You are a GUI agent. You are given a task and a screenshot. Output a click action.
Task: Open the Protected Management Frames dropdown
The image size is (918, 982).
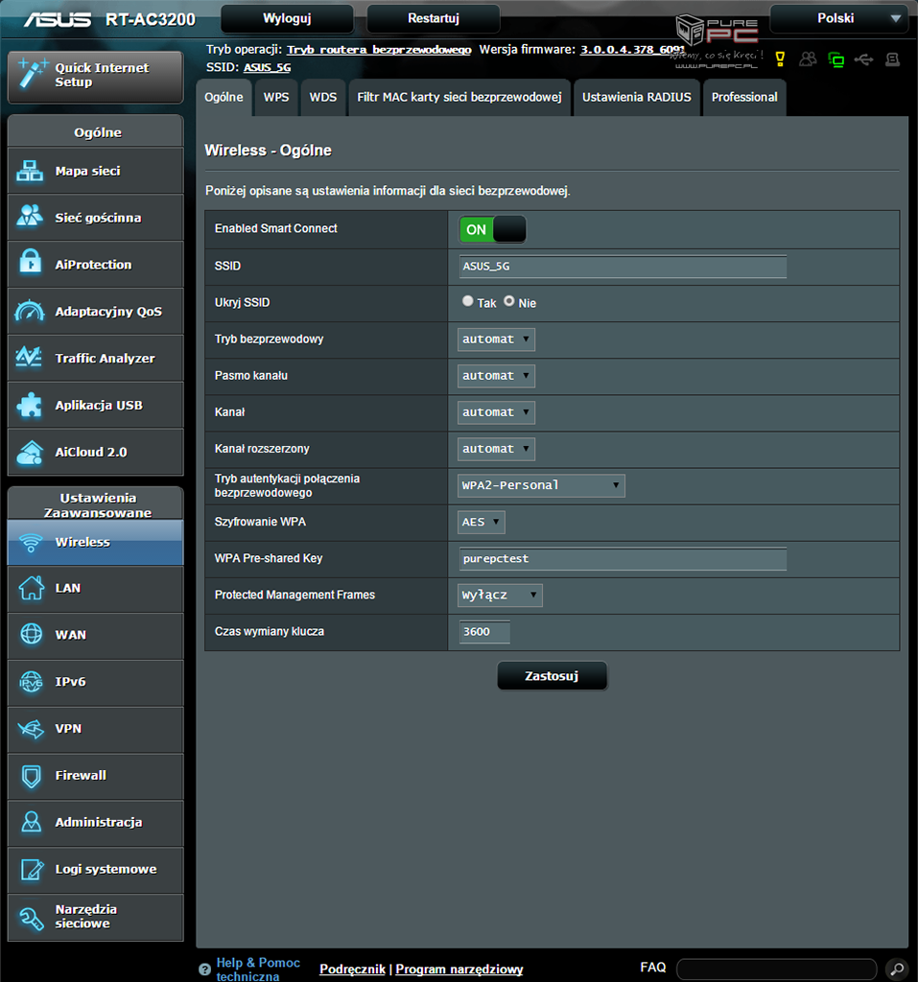click(500, 595)
